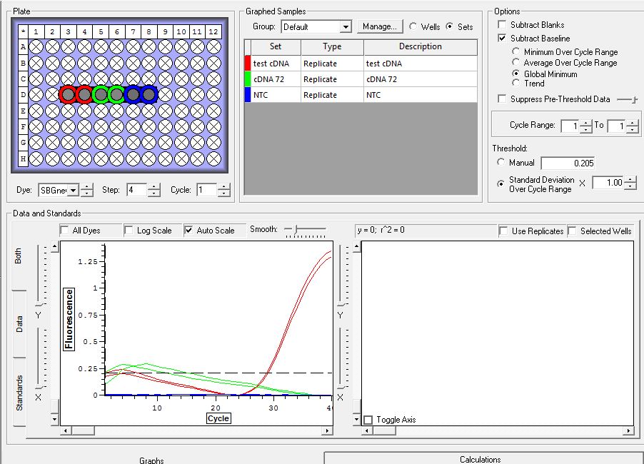Select plate row header H

click(23, 158)
